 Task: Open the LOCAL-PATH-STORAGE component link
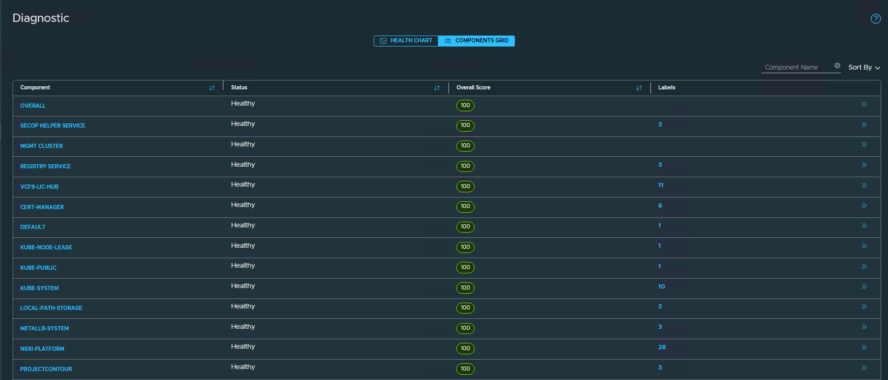point(51,308)
